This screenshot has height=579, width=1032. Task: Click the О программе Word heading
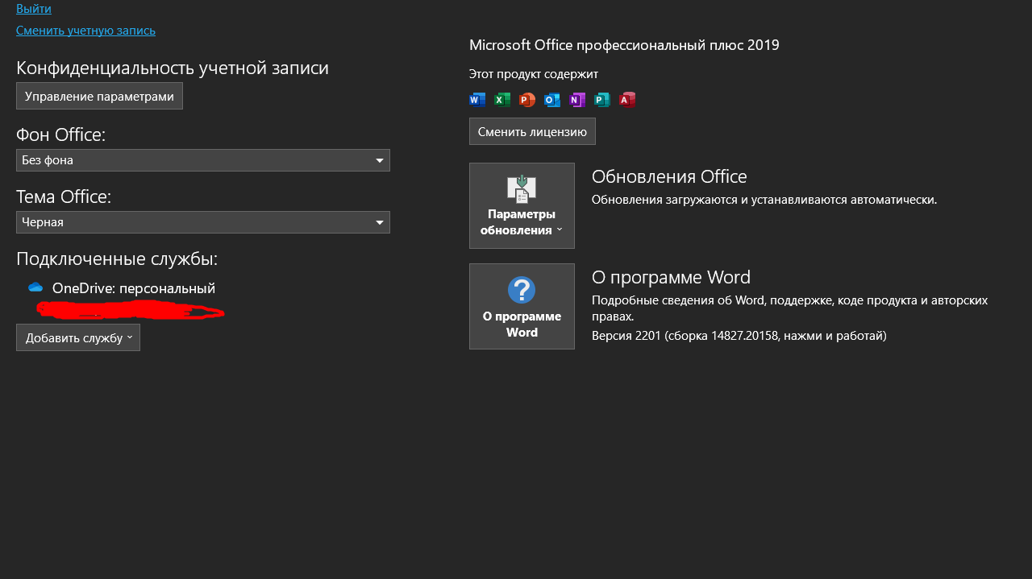(671, 277)
